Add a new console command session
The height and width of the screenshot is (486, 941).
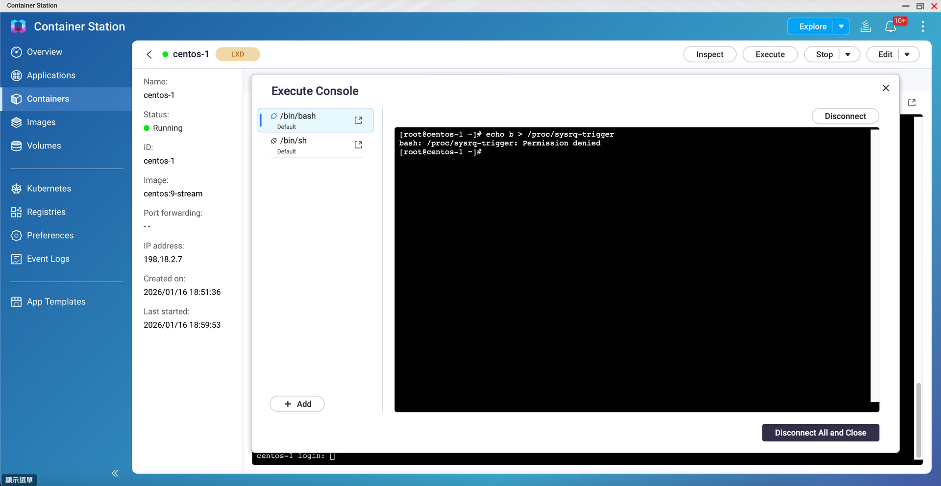pos(297,404)
